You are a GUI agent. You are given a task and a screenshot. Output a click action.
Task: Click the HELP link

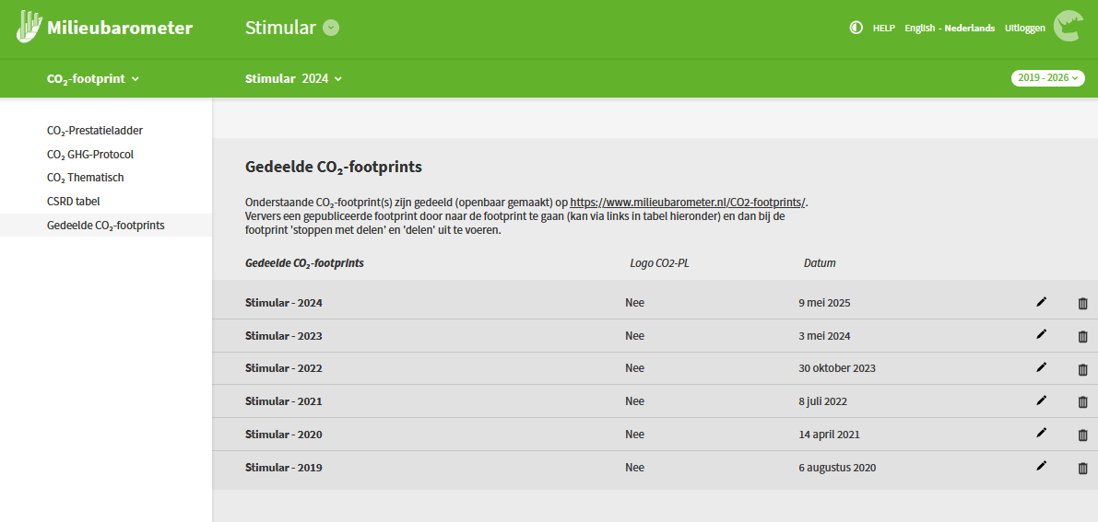tap(884, 28)
